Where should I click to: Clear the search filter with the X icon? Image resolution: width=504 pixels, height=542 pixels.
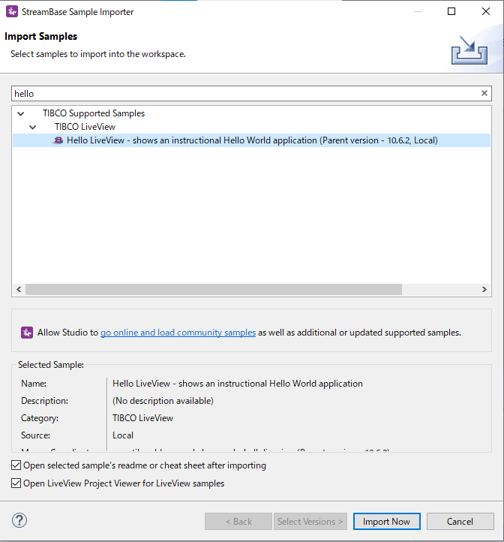pyautogui.click(x=484, y=93)
